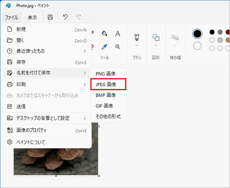Select primary color black circle
The image size is (230, 188).
(x=197, y=34)
